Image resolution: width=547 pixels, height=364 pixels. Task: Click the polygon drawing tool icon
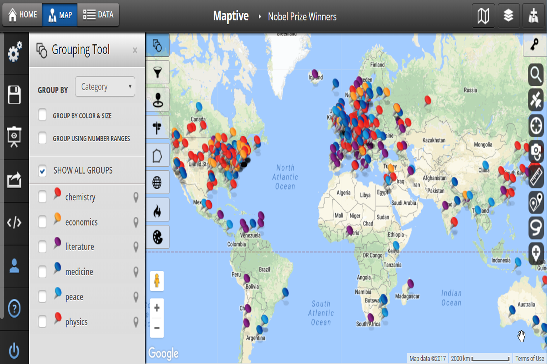click(157, 156)
